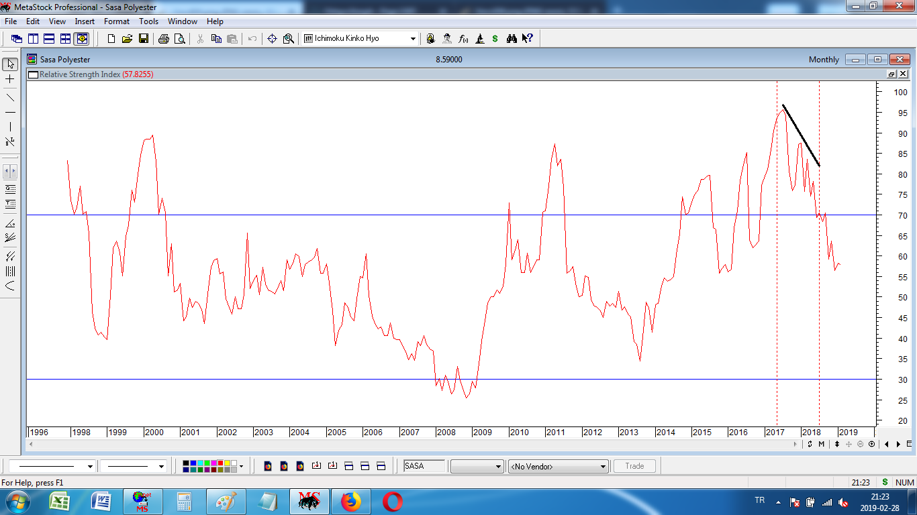
Task: Pick the yellow color swatch
Action: pyautogui.click(x=226, y=463)
